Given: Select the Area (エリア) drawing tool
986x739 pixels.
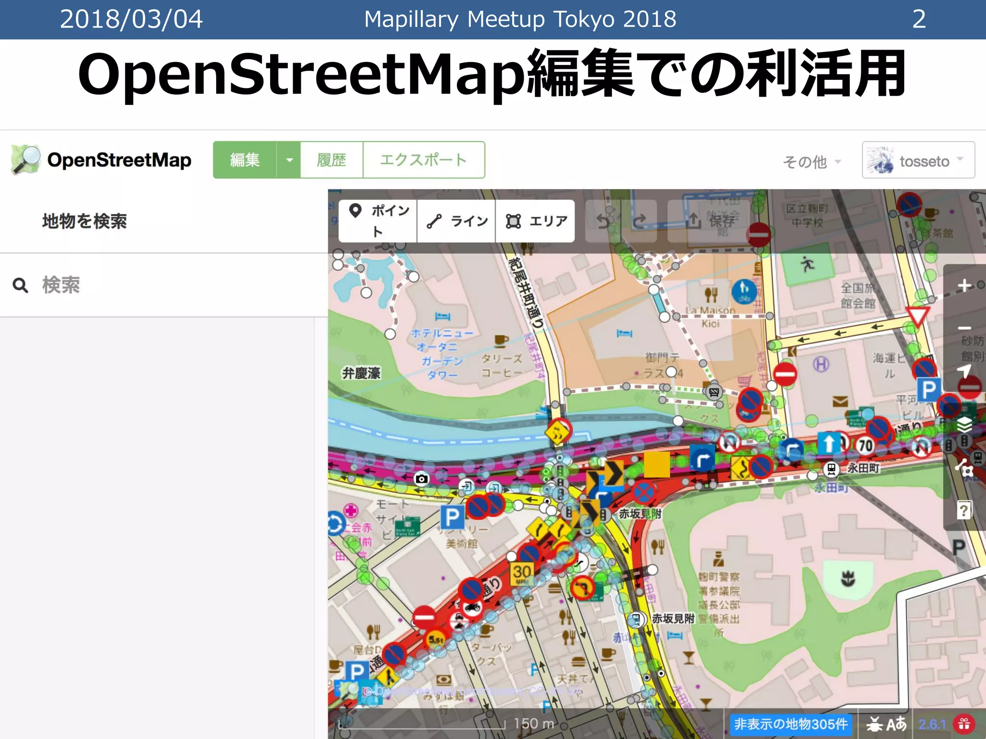Looking at the screenshot, I should pyautogui.click(x=535, y=221).
